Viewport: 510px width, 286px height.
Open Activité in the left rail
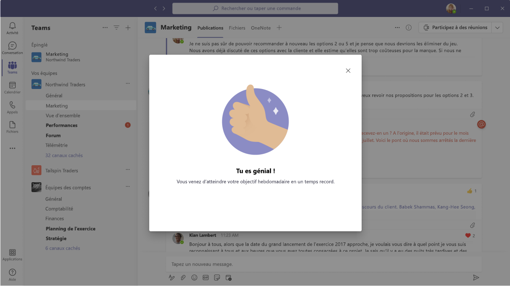click(12, 28)
